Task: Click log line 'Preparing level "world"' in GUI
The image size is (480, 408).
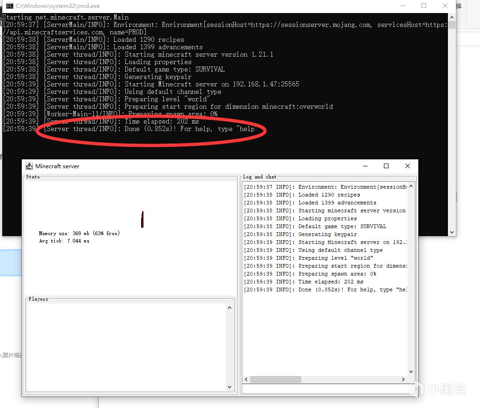Action: pos(308,258)
